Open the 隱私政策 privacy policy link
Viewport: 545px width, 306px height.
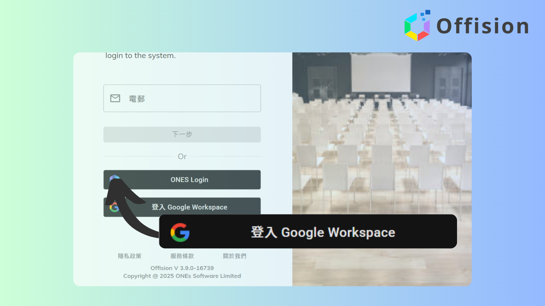click(130, 256)
